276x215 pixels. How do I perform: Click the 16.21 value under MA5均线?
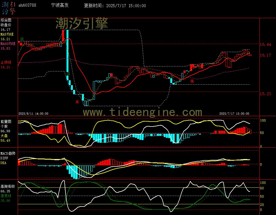click(5, 39)
